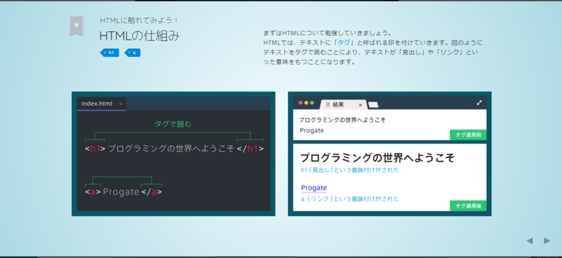Click the closing </a> tag in code
The width and height of the screenshot is (562, 258).
pos(151,192)
